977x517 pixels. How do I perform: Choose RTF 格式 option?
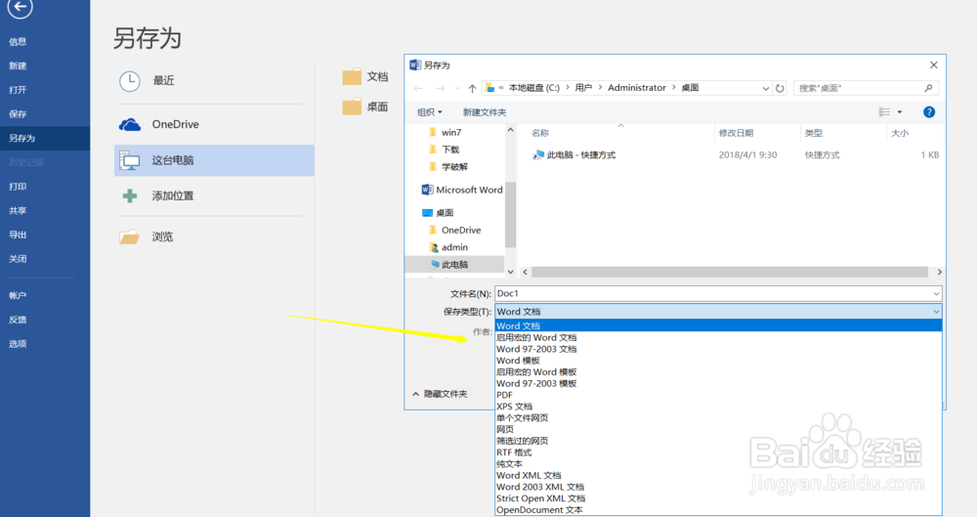tap(718, 452)
